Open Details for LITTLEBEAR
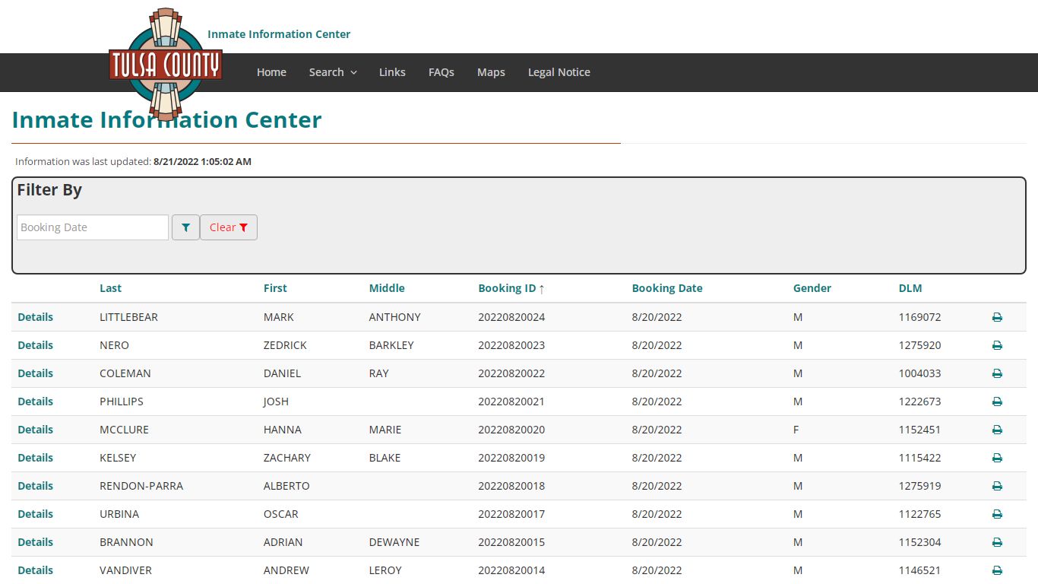The image size is (1038, 584). [36, 317]
